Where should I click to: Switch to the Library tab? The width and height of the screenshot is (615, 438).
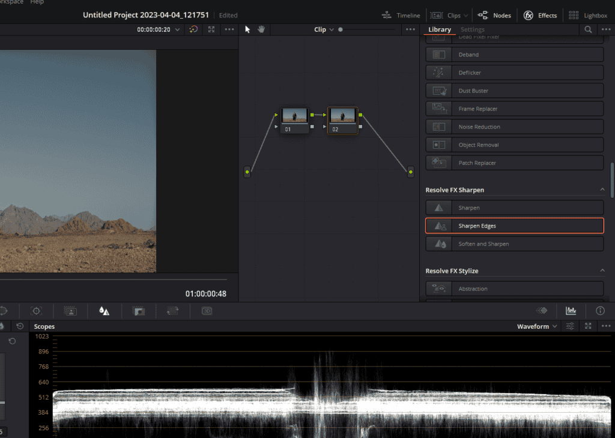(x=440, y=29)
